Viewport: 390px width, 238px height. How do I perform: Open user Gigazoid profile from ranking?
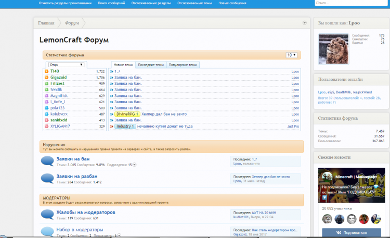[58, 77]
